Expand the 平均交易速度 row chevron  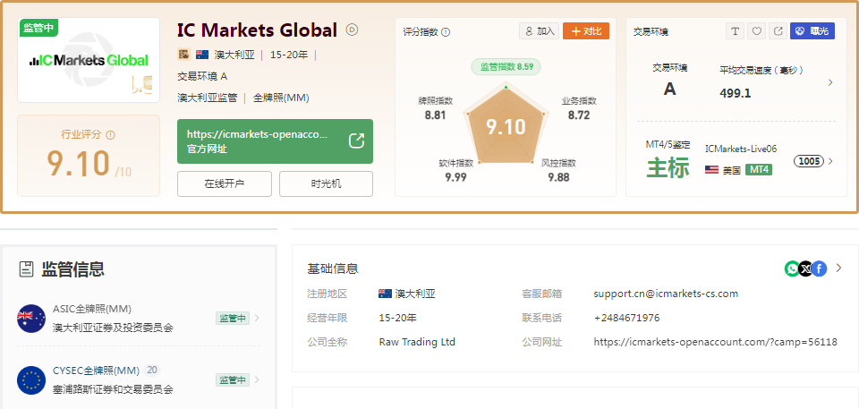[x=830, y=82]
